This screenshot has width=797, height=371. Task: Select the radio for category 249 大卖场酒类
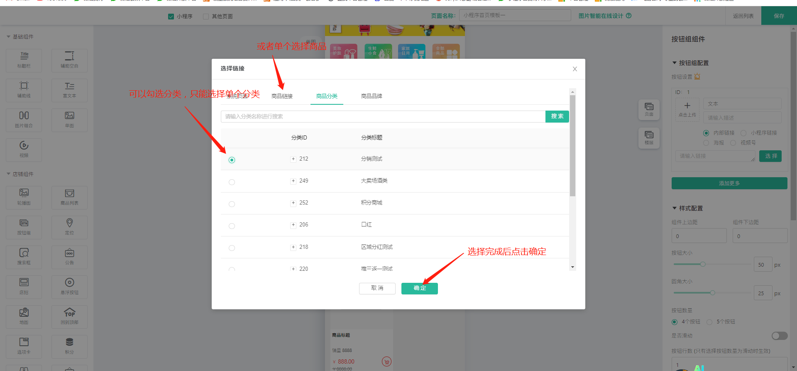tap(232, 182)
